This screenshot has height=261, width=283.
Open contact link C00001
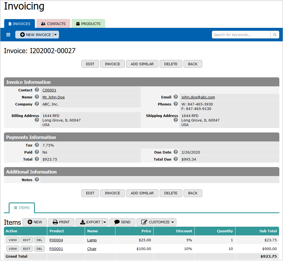pyautogui.click(x=49, y=90)
